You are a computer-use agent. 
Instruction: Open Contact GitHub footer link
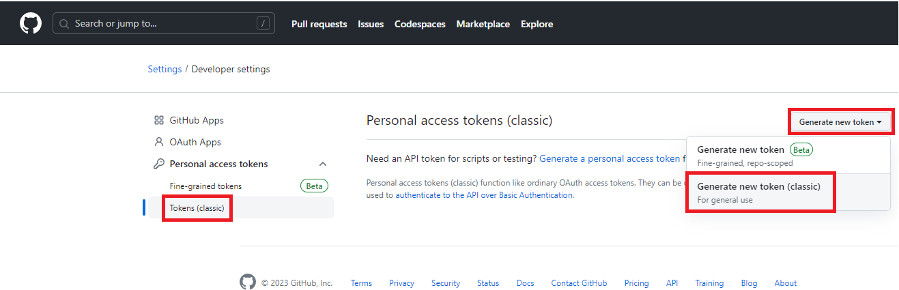pyautogui.click(x=579, y=282)
